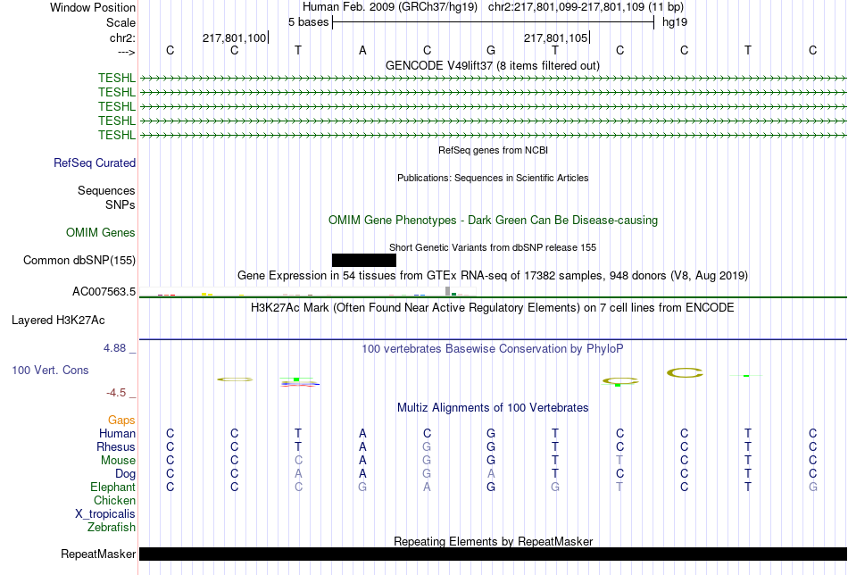Click the largest C logo in conservation track

[685, 372]
